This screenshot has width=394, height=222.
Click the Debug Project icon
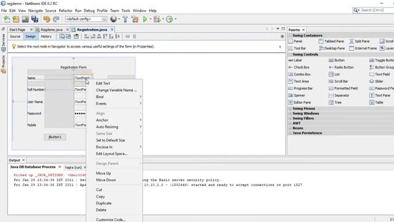157,19
